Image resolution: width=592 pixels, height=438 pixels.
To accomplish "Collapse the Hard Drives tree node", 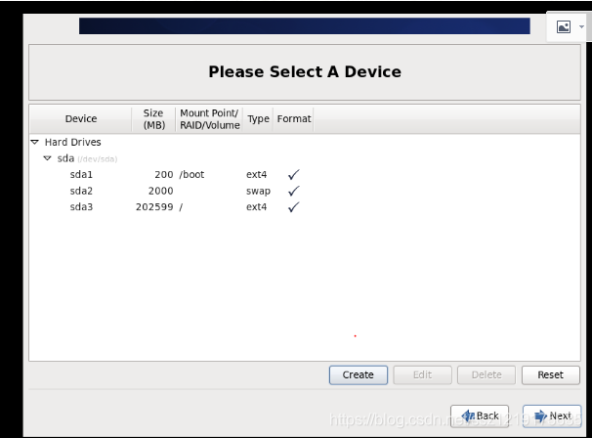I will click(35, 142).
